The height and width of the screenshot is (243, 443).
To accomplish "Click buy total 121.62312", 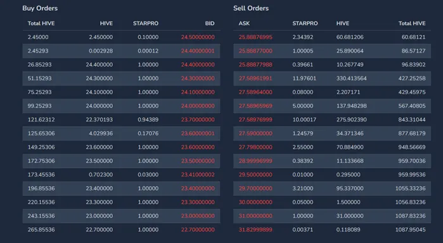I will click(41, 120).
